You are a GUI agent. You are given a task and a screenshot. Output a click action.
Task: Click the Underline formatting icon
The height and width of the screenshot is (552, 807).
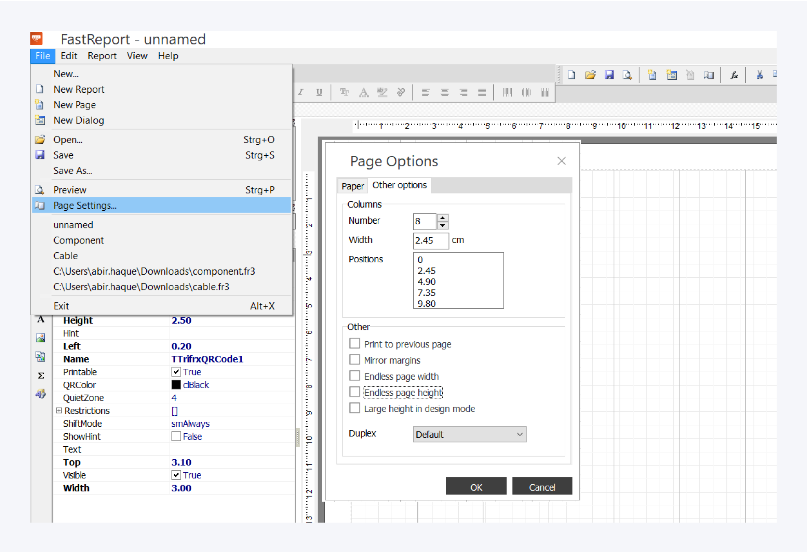[x=319, y=92]
